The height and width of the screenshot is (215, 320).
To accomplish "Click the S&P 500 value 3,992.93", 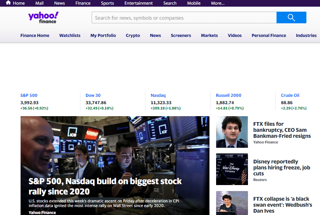I will click(30, 103).
